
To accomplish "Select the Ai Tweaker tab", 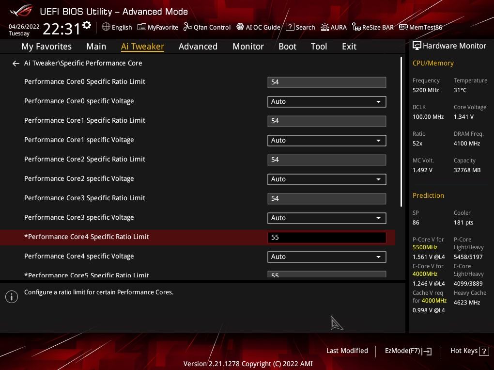I will pyautogui.click(x=142, y=47).
